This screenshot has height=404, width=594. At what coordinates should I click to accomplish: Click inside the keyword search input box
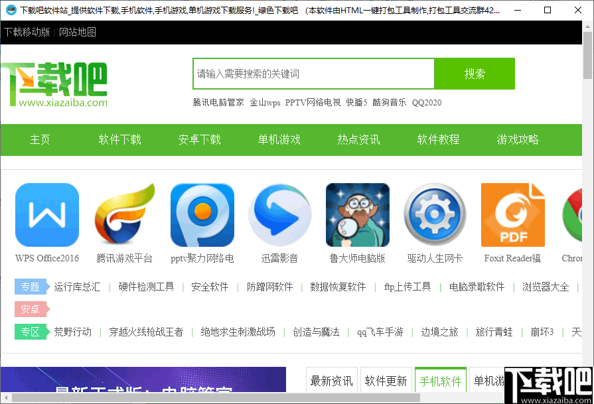click(313, 74)
